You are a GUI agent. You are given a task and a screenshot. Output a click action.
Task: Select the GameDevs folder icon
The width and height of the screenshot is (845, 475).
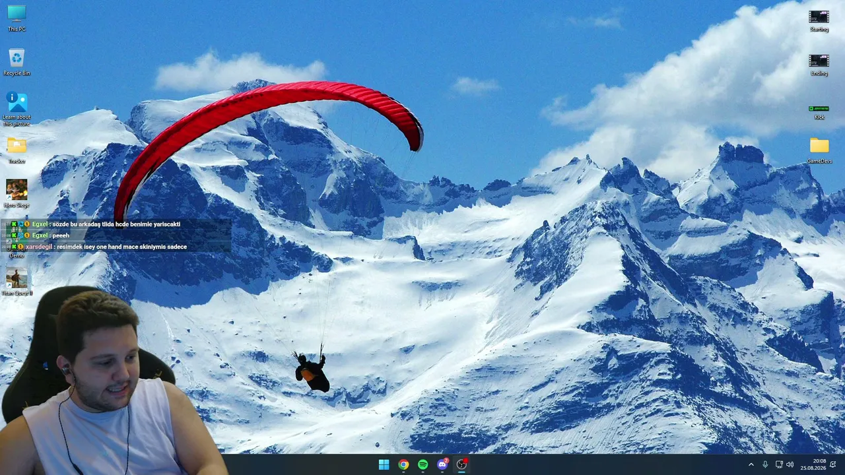click(819, 150)
